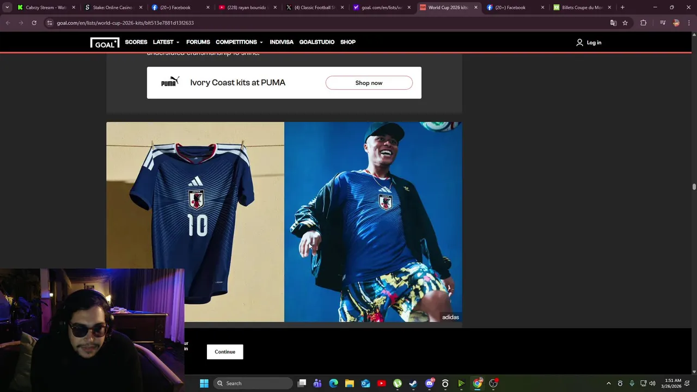This screenshot has width=697, height=392.
Task: Click the Shop now button
Action: click(x=369, y=83)
